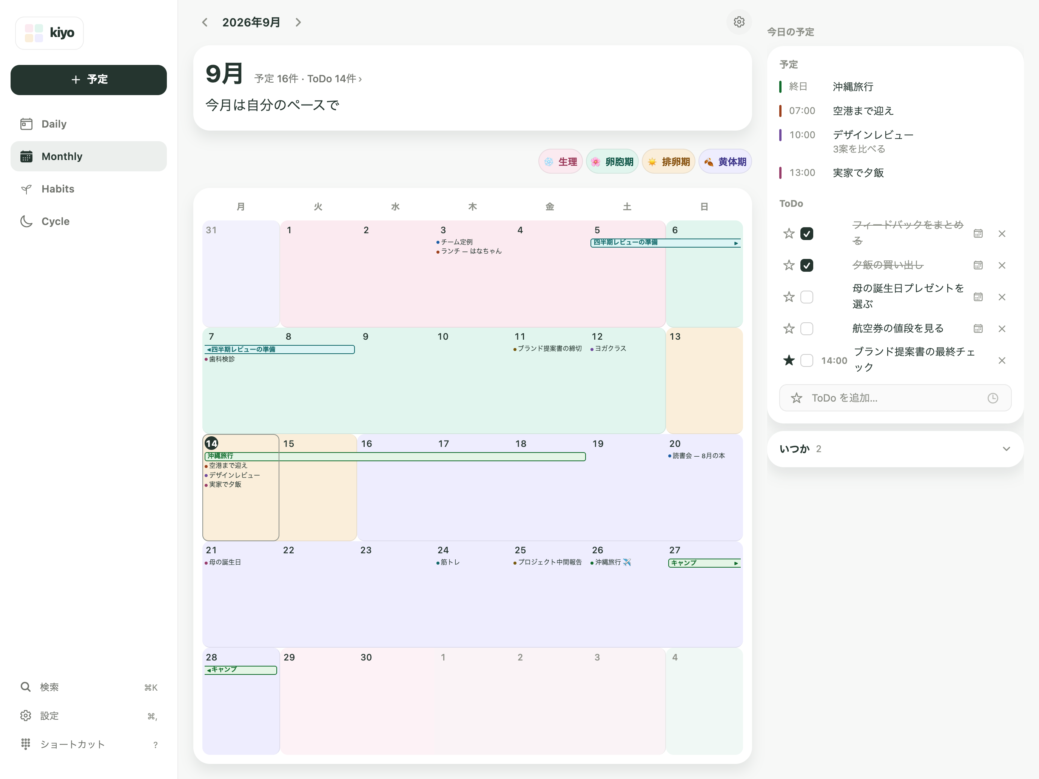Open チーム定例 event on Sept 3
This screenshot has height=779, width=1039.
[x=454, y=242]
